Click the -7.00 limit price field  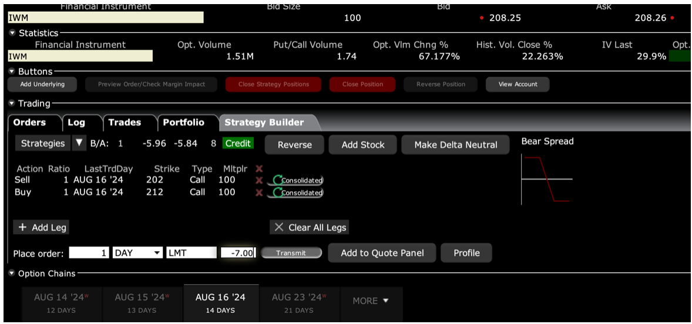coord(238,253)
